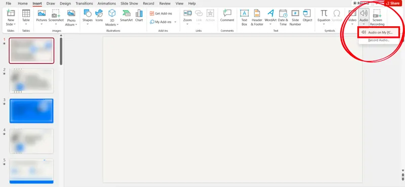This screenshot has height=187, width=405.
Task: Switch to the Design tab
Action: click(x=65, y=4)
